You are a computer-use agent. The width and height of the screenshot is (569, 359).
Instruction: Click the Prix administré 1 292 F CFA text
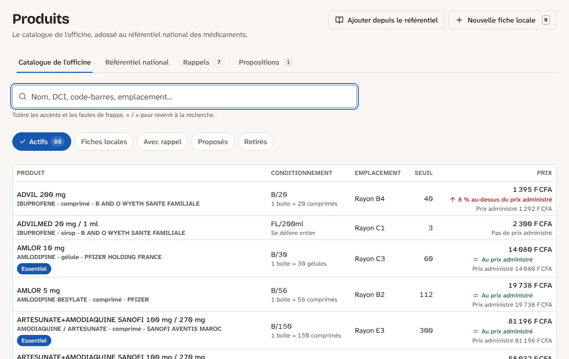[514, 209]
